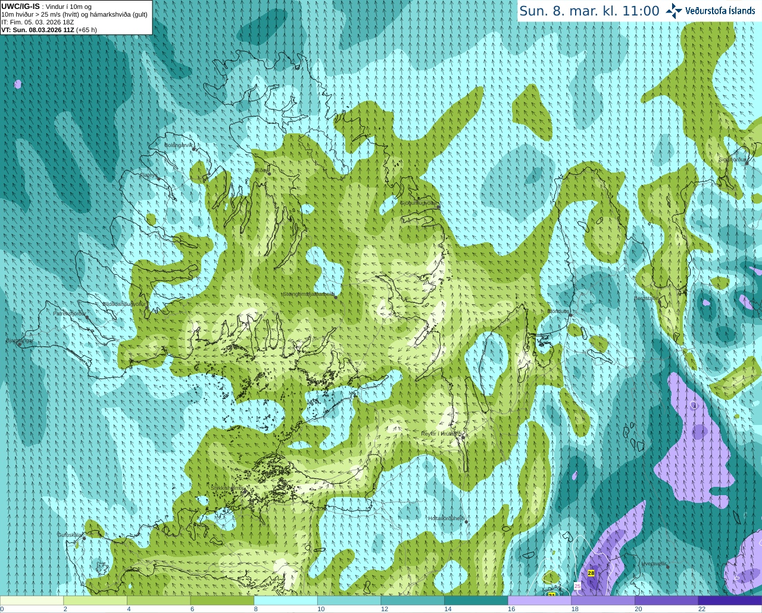The width and height of the screenshot is (762, 613).
Task: Click the legend scale value 16
Action: pos(511,609)
